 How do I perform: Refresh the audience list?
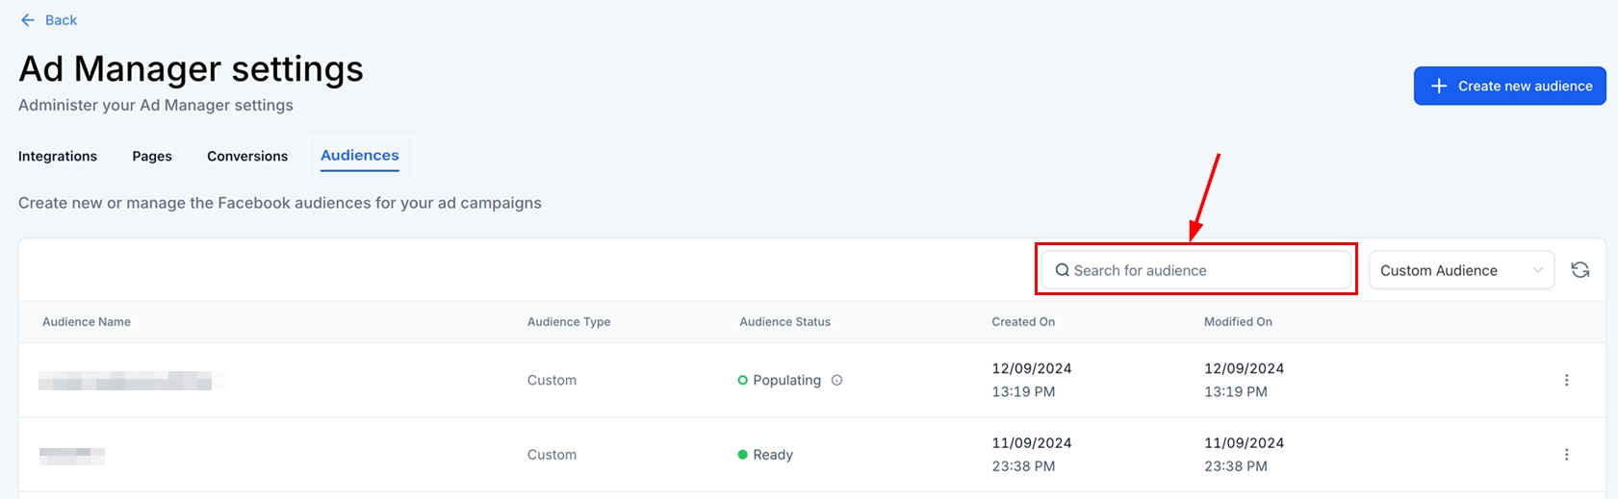point(1579,270)
